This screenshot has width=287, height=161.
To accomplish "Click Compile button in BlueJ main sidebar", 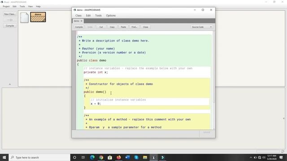I will 10,26.
